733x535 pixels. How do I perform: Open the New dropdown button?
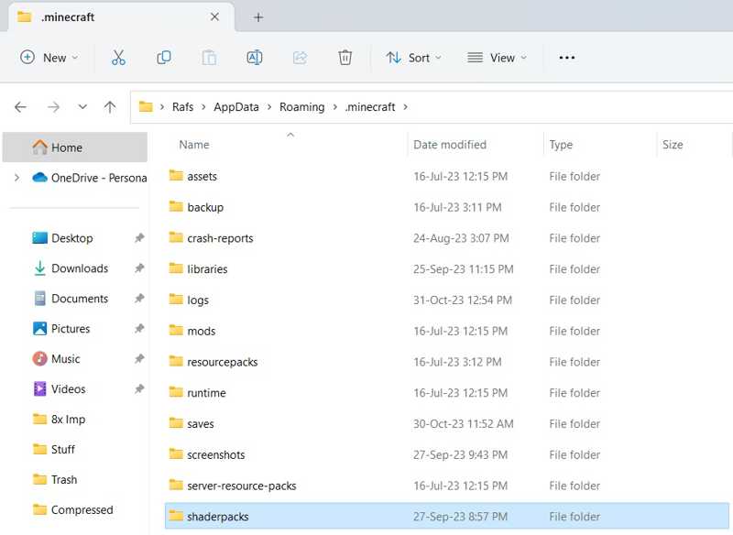(49, 58)
